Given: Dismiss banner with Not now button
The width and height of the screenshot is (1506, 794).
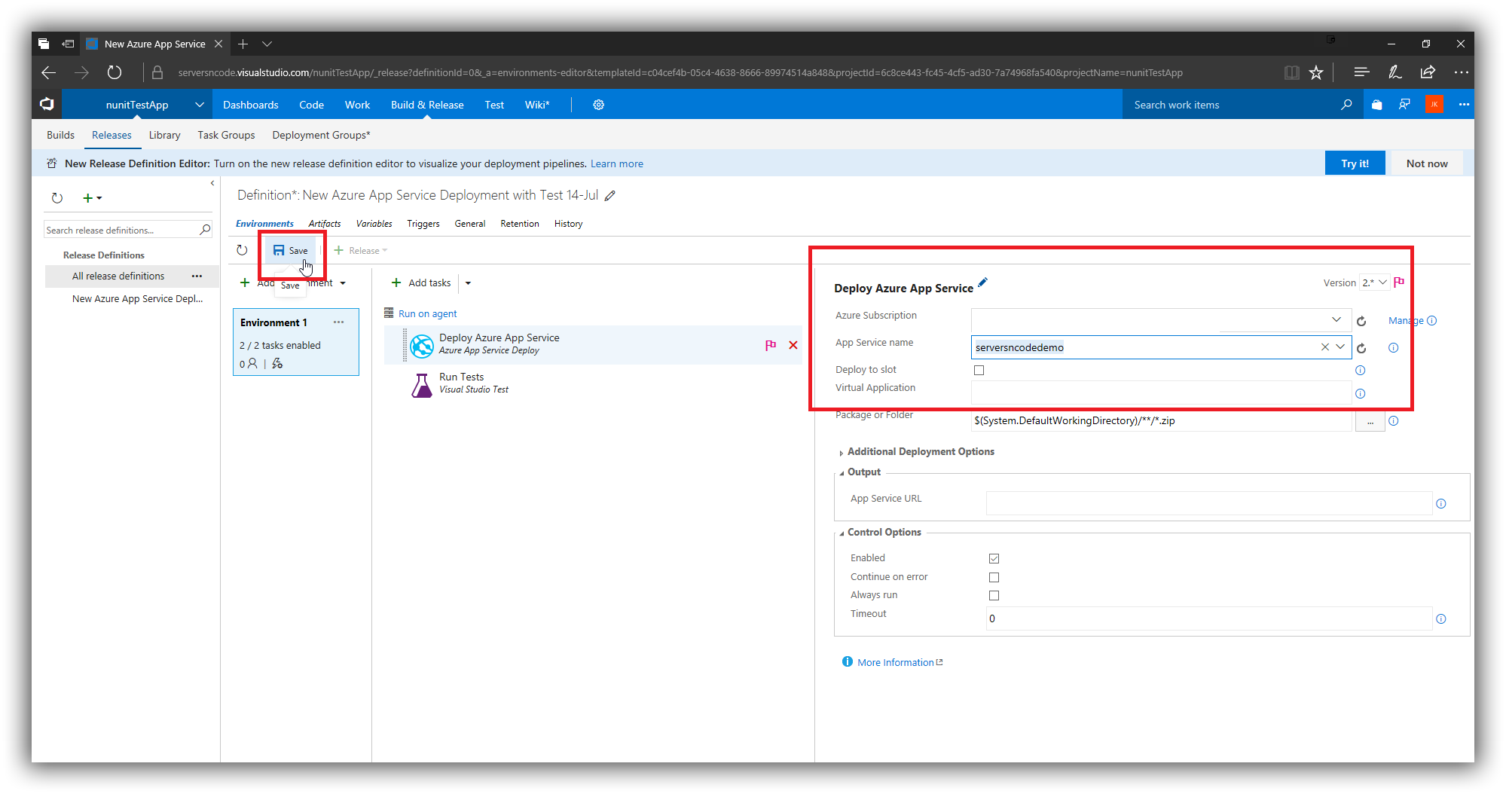Looking at the screenshot, I should [x=1427, y=163].
